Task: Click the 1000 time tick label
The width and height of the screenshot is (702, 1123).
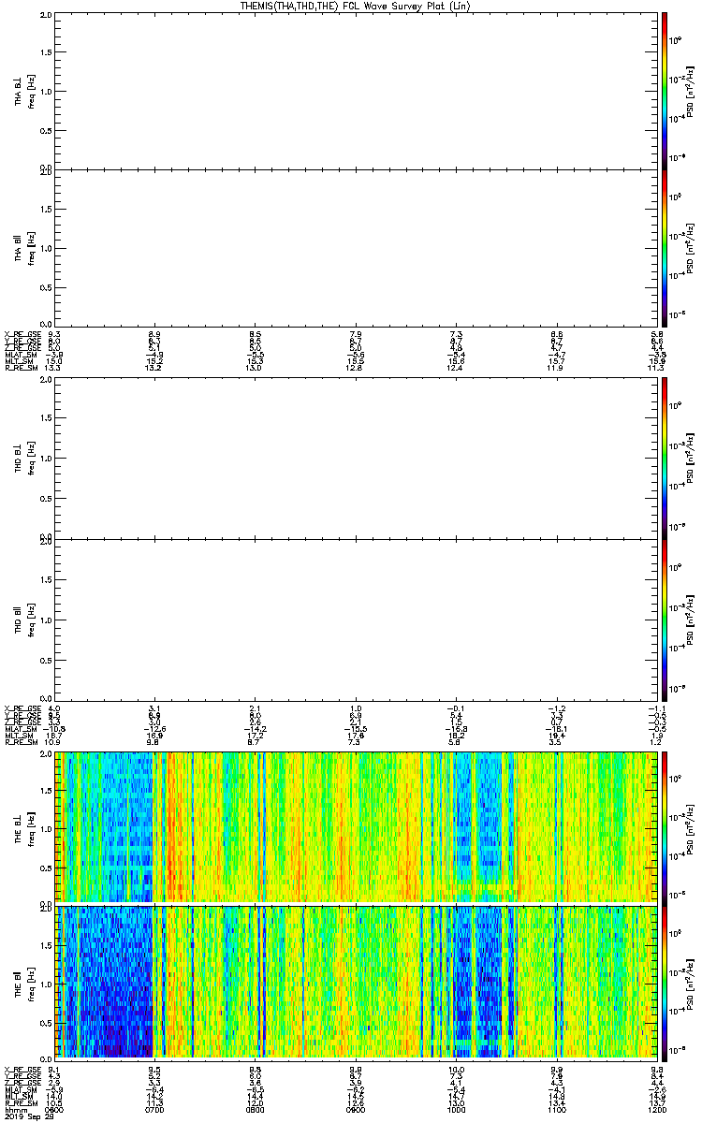Action: click(456, 1109)
